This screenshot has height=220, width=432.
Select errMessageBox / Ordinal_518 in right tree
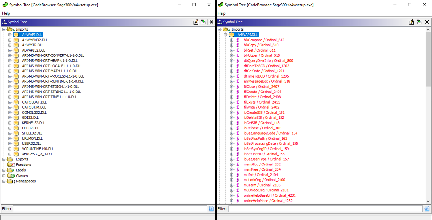pyautogui.click(x=266, y=81)
